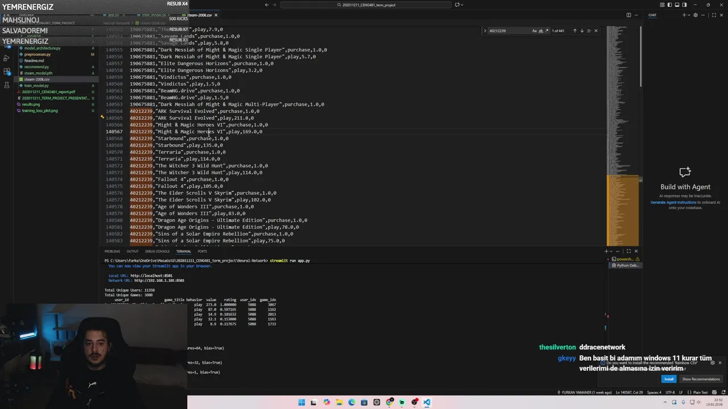The image size is (728, 409).
Task: Open the Testing flask view
Action: pos(6,85)
